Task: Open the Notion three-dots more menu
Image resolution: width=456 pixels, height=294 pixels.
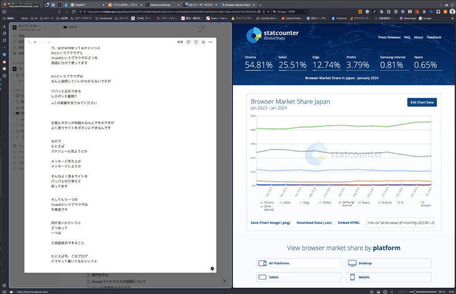Action: (211, 42)
